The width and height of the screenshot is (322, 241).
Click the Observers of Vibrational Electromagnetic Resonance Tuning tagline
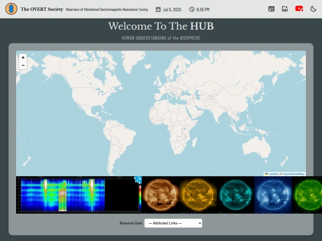click(107, 10)
